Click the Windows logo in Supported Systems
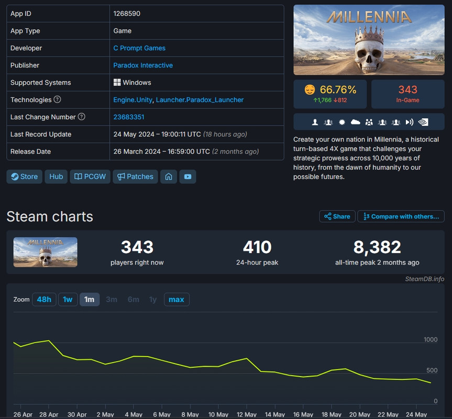The width and height of the screenshot is (452, 419). pos(117,82)
